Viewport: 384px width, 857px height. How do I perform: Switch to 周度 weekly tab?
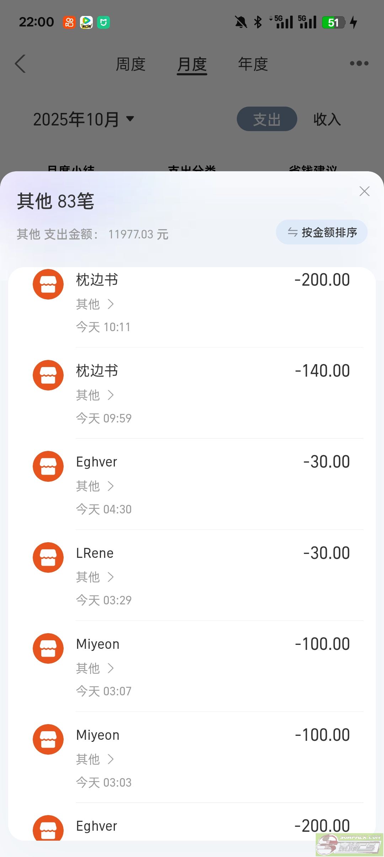(130, 64)
